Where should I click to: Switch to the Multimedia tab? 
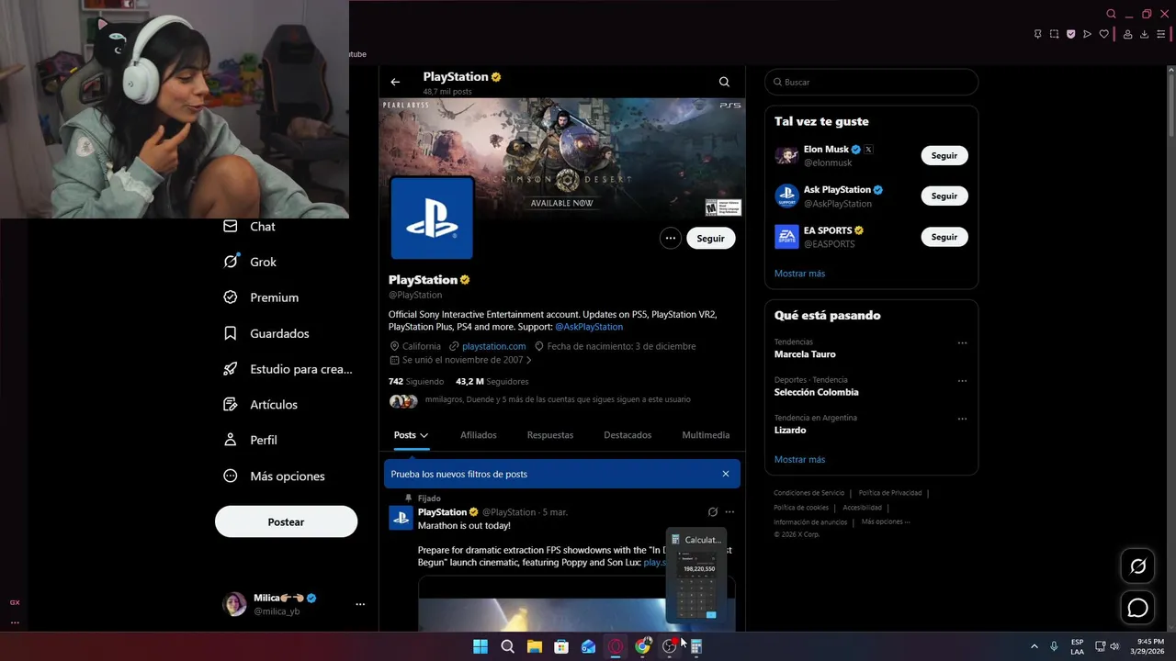706,435
